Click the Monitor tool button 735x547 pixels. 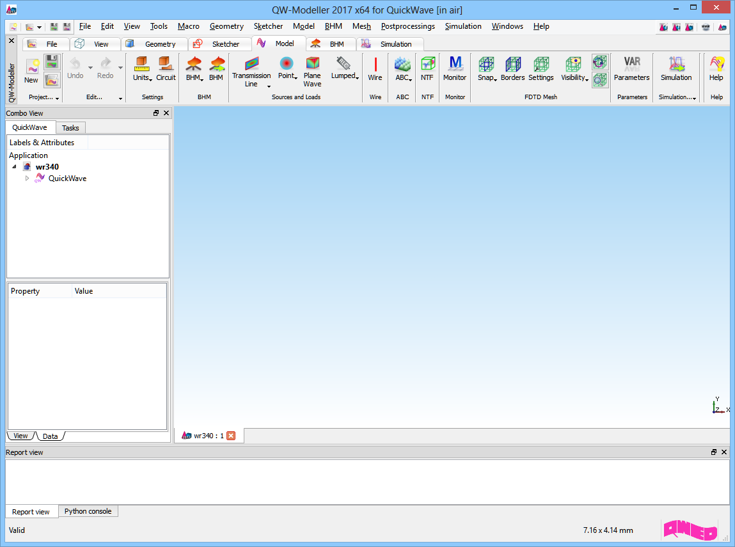(455, 68)
